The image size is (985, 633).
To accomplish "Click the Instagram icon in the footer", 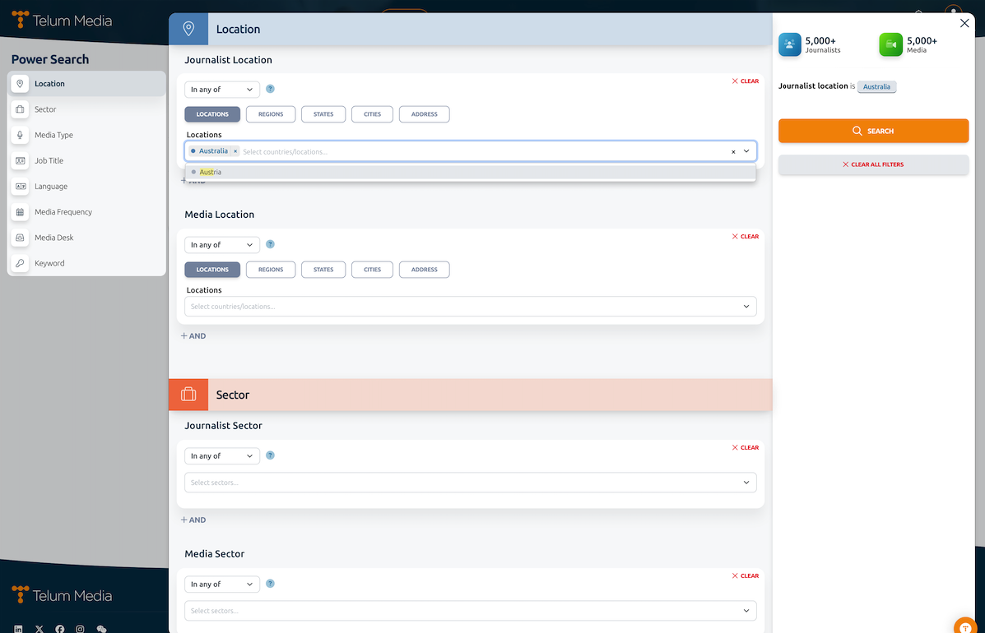I will 80,629.
